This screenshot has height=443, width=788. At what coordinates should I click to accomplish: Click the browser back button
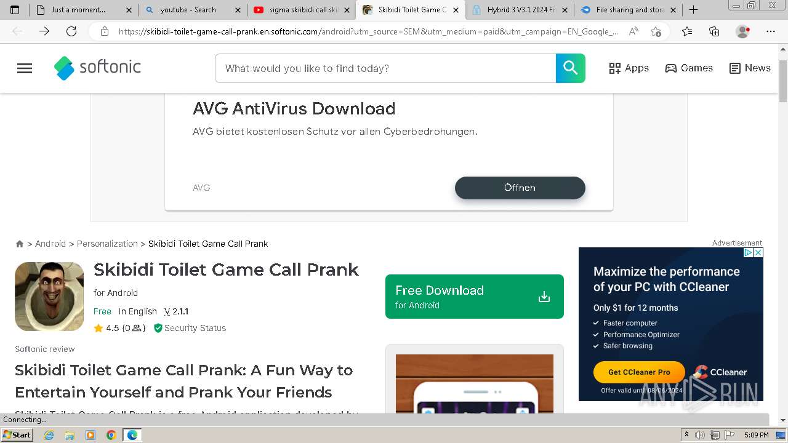[x=17, y=31]
